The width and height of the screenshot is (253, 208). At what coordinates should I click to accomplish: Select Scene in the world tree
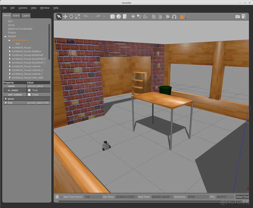(11, 25)
